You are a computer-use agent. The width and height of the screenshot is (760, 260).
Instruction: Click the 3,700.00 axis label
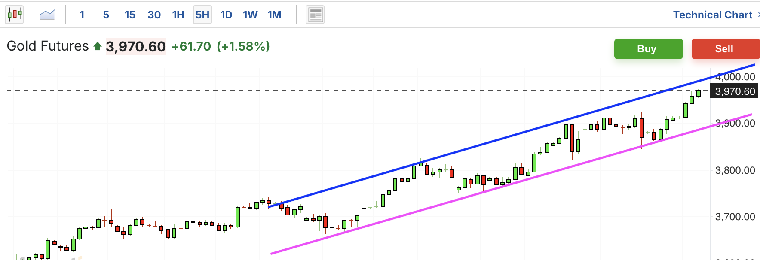point(735,217)
